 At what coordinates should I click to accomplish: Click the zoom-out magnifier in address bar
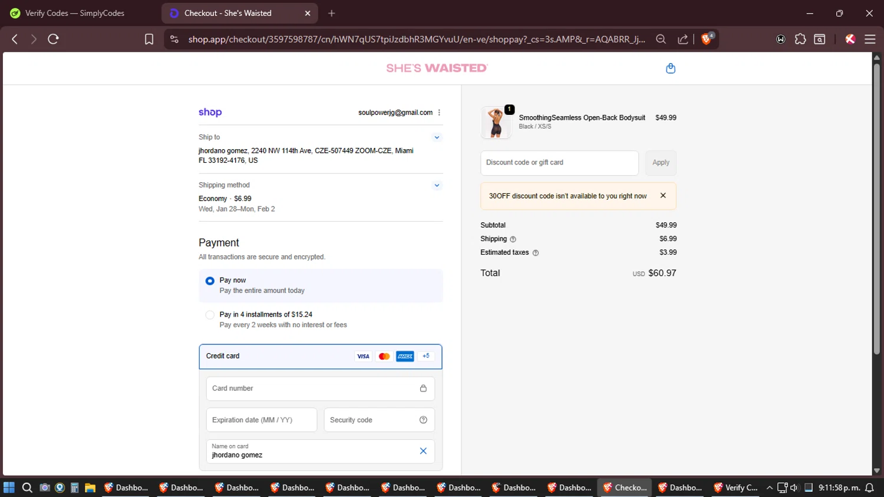pyautogui.click(x=661, y=39)
